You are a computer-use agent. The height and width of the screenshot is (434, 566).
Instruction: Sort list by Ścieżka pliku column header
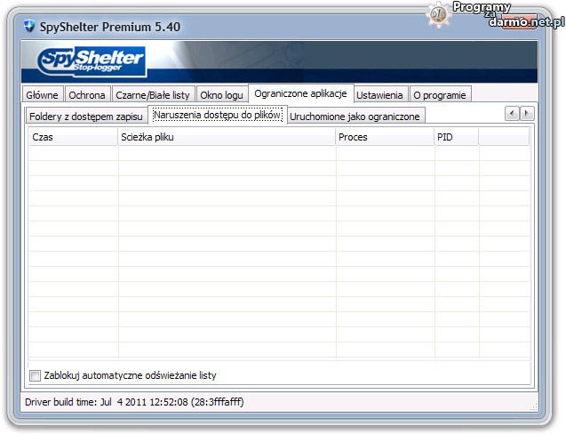tap(226, 137)
